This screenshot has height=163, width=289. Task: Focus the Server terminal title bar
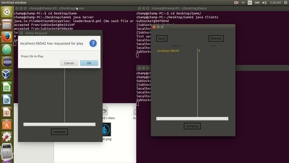pyautogui.click(x=75, y=8)
